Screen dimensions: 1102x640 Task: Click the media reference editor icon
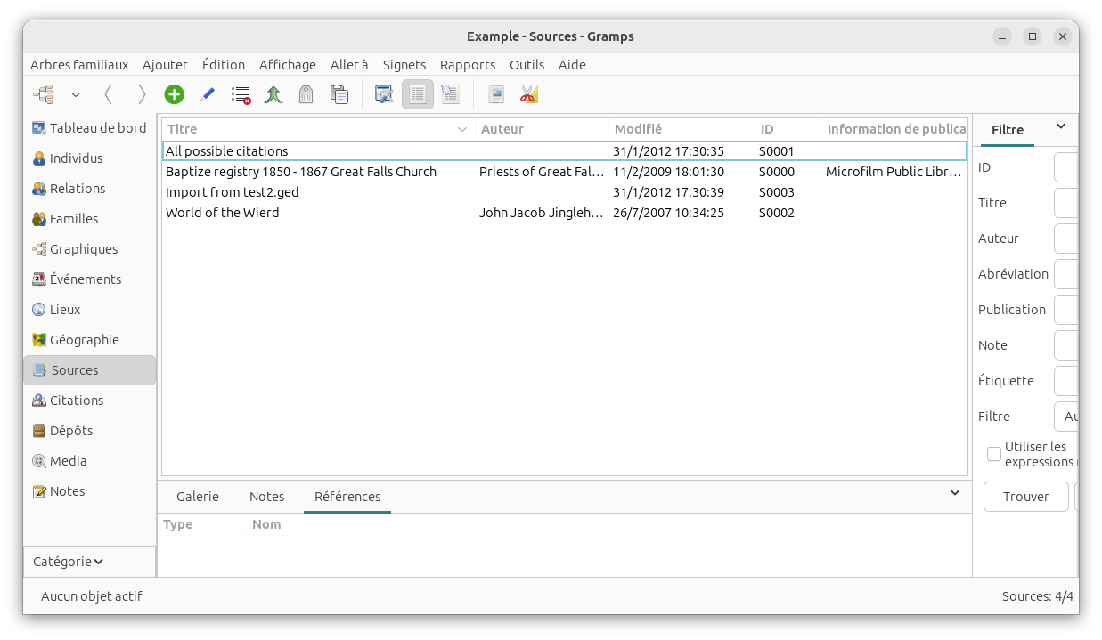coord(496,94)
